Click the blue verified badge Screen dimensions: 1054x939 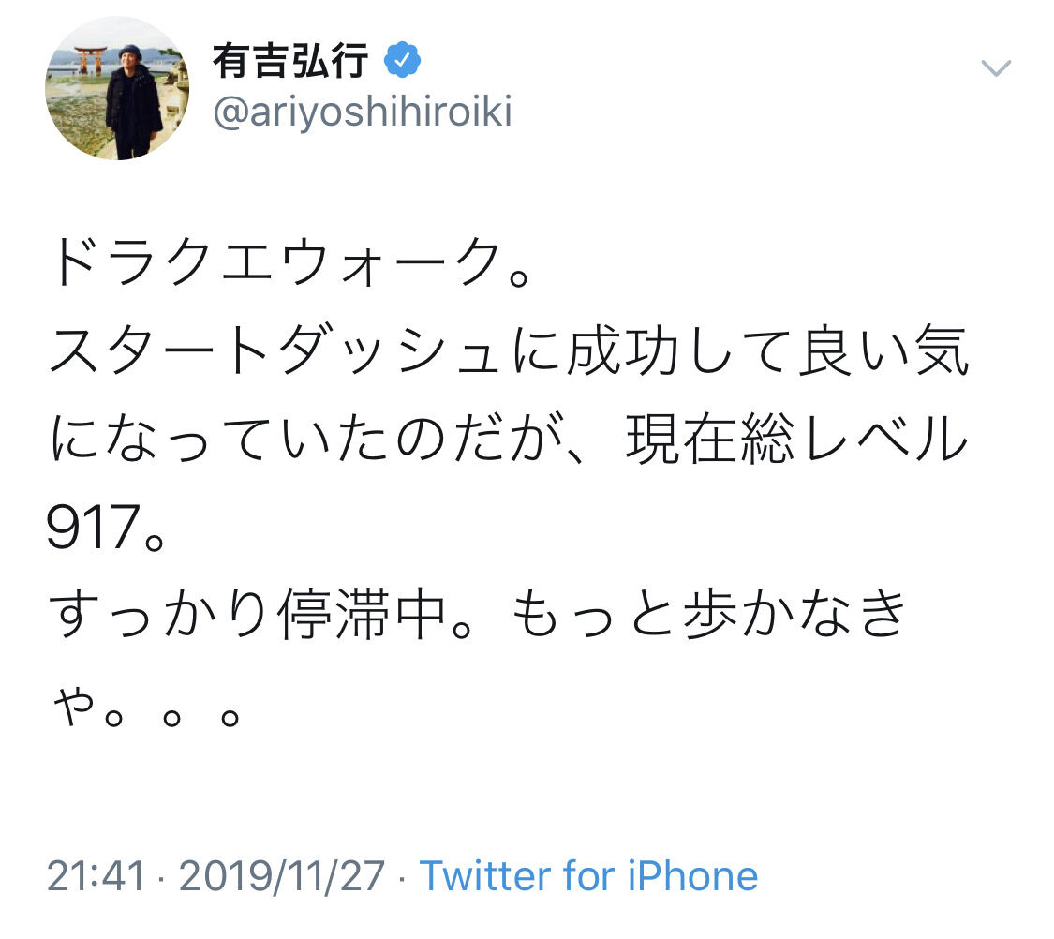coord(403,62)
